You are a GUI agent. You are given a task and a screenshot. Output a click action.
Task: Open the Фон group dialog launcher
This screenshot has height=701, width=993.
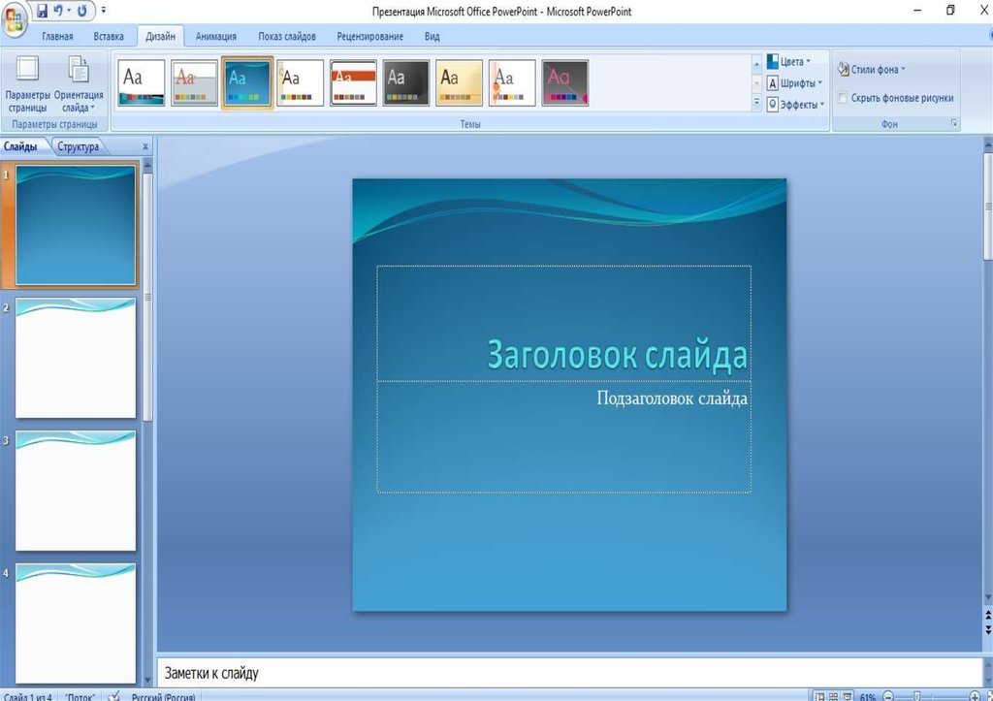954,123
